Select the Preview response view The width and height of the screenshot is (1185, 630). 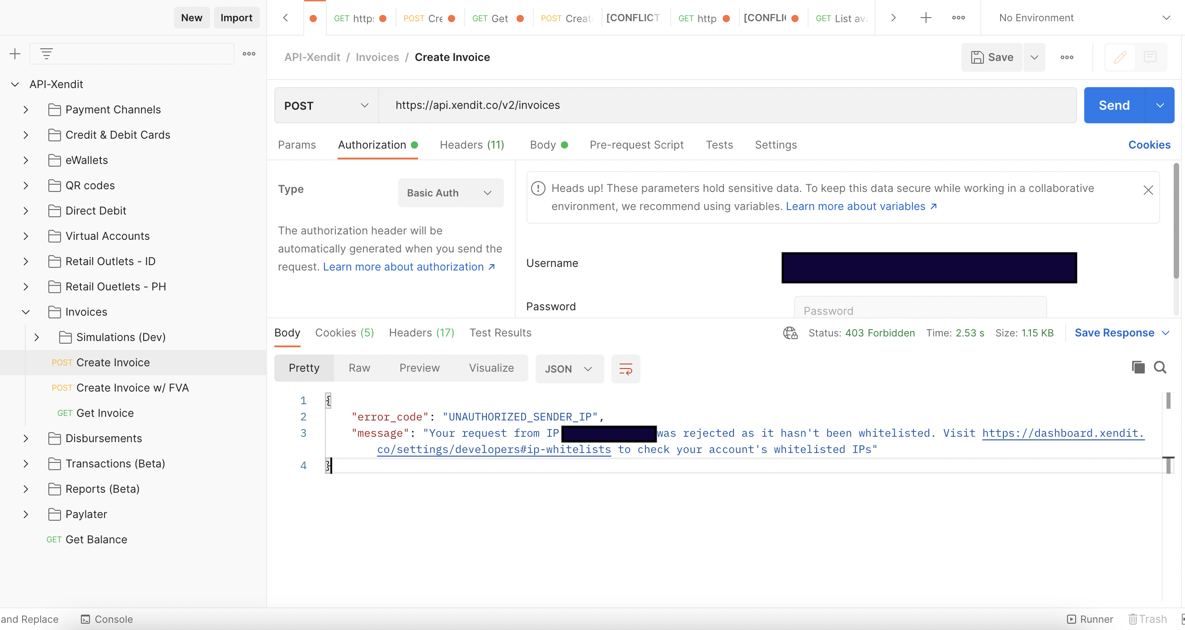(419, 368)
